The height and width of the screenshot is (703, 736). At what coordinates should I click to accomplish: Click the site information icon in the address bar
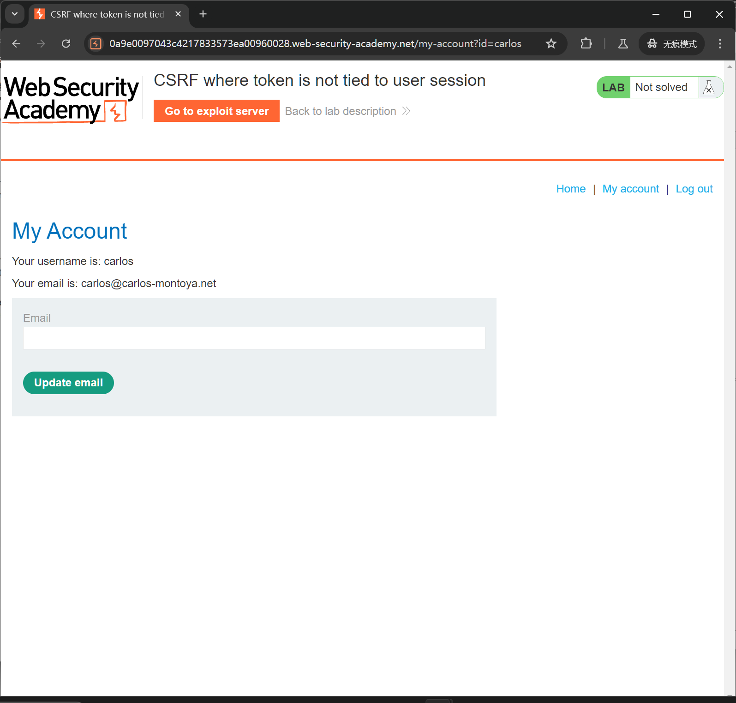coord(96,44)
